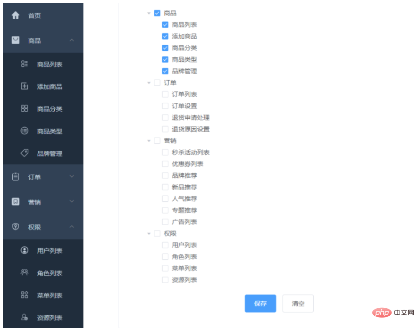Expand 订单 sidebar menu chevron

[72, 176]
